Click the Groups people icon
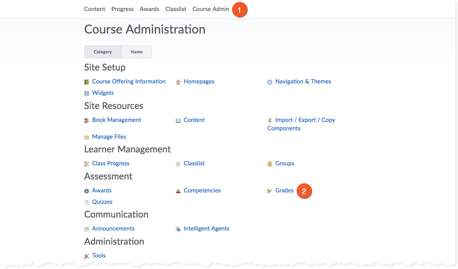 [x=270, y=164]
